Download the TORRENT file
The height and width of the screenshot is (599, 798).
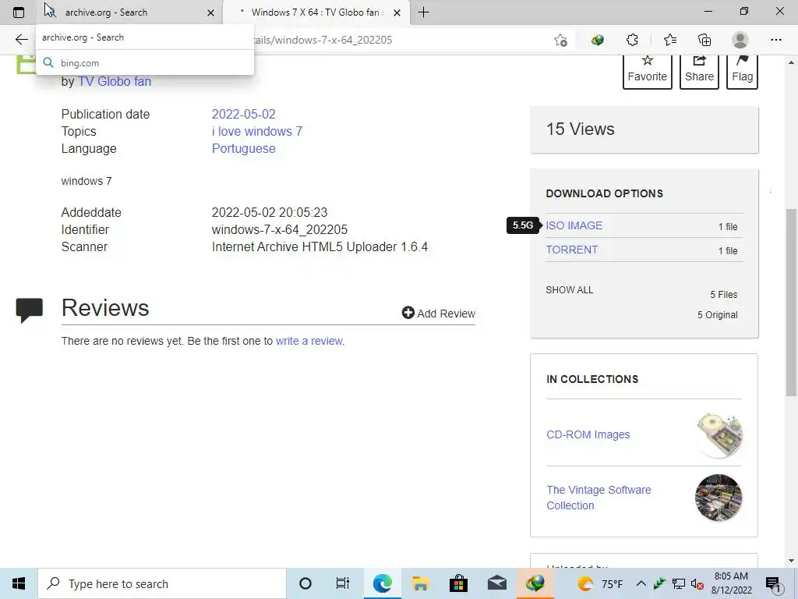point(571,250)
